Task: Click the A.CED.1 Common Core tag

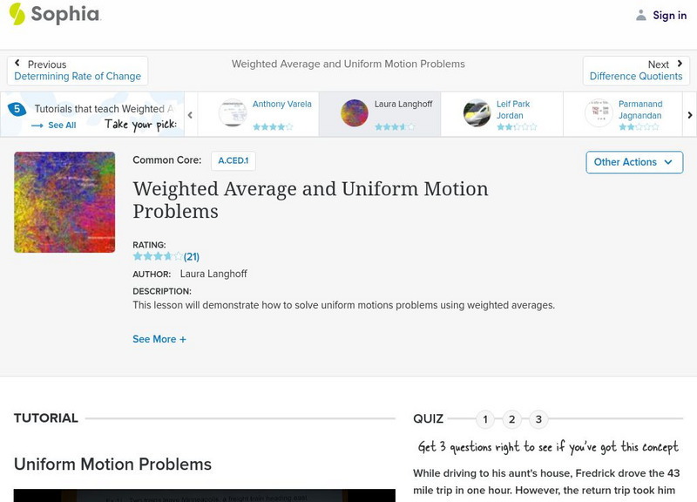Action: (x=233, y=160)
